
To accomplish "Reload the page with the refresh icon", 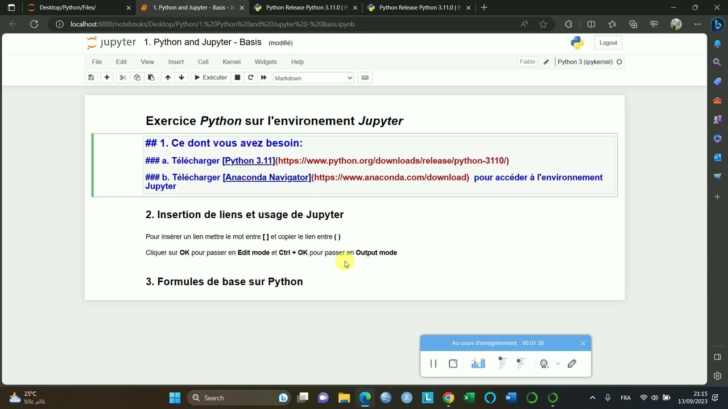I will [x=34, y=24].
